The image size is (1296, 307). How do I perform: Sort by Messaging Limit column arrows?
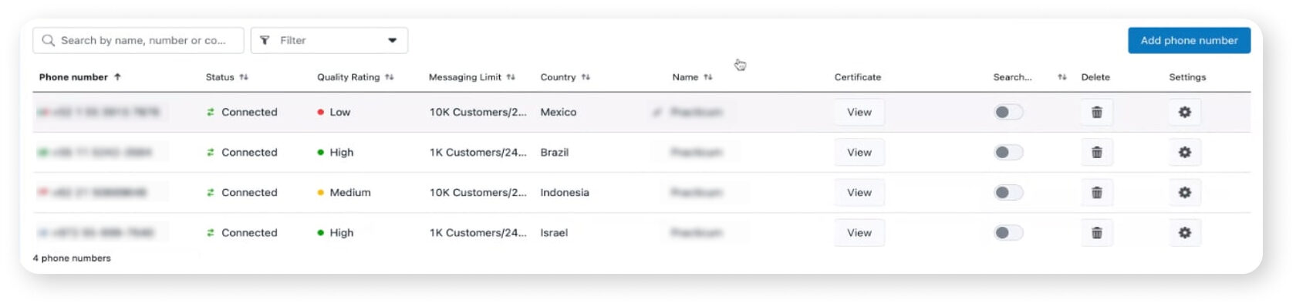511,77
